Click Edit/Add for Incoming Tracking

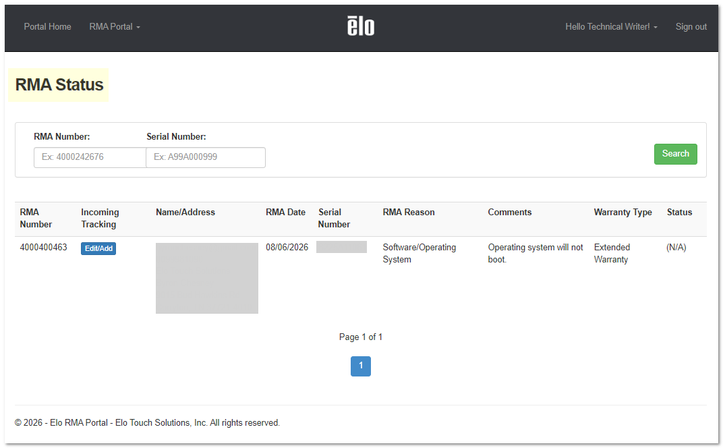98,248
